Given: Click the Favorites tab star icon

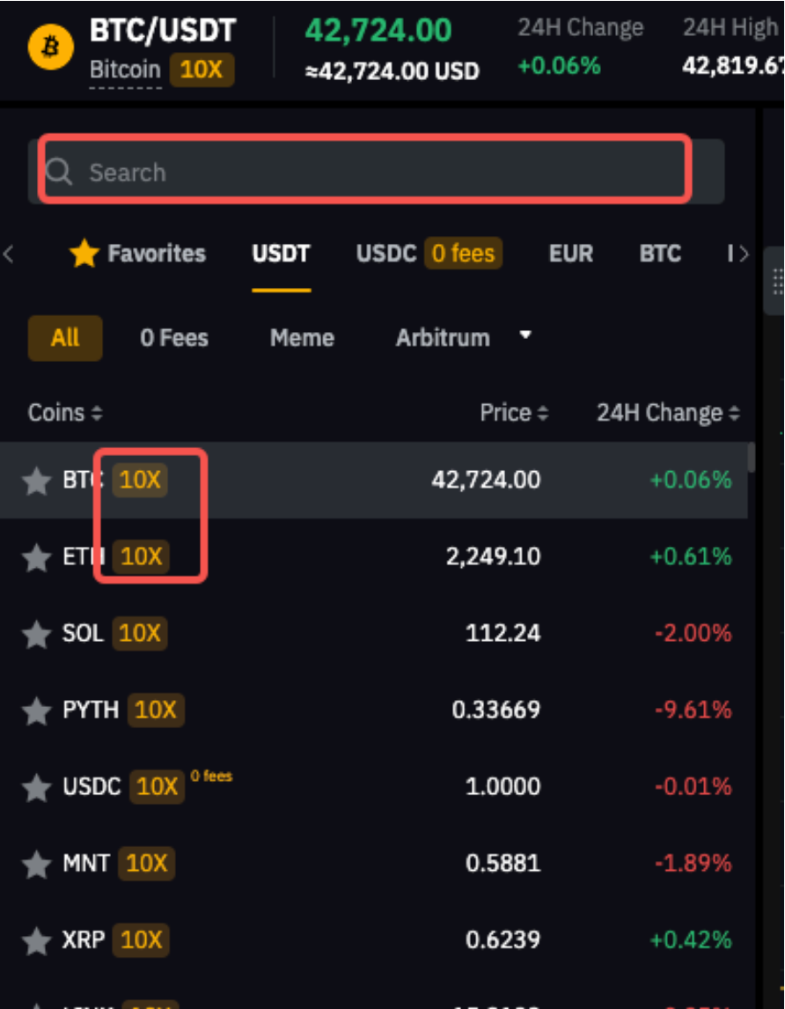Looking at the screenshot, I should tap(84, 254).
